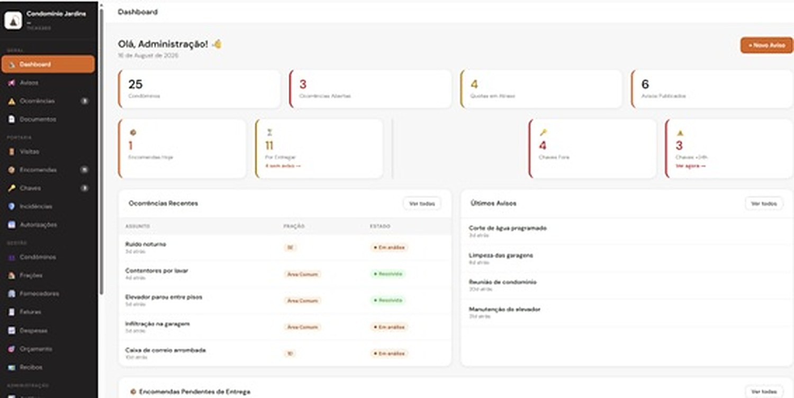Open the Avisos Publicados stat card
Viewport: 794px width, 398px height.
[x=712, y=89]
